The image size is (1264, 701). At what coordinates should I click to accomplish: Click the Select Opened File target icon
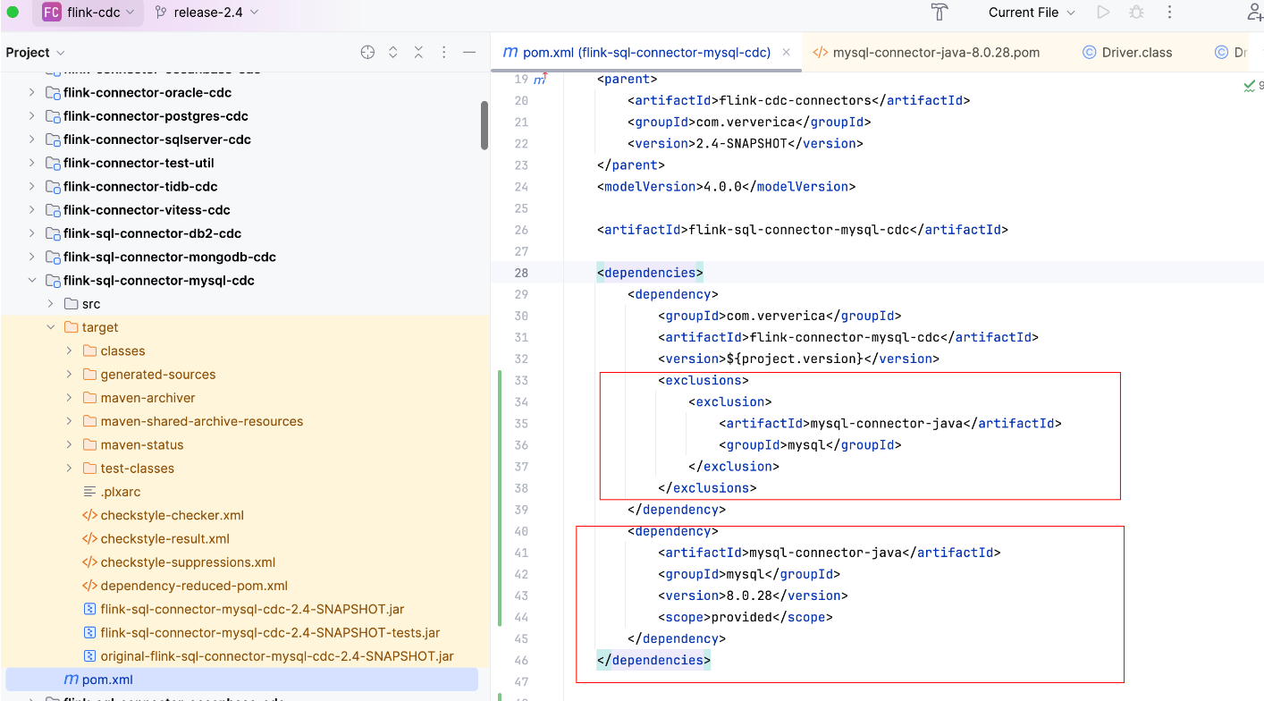(367, 53)
